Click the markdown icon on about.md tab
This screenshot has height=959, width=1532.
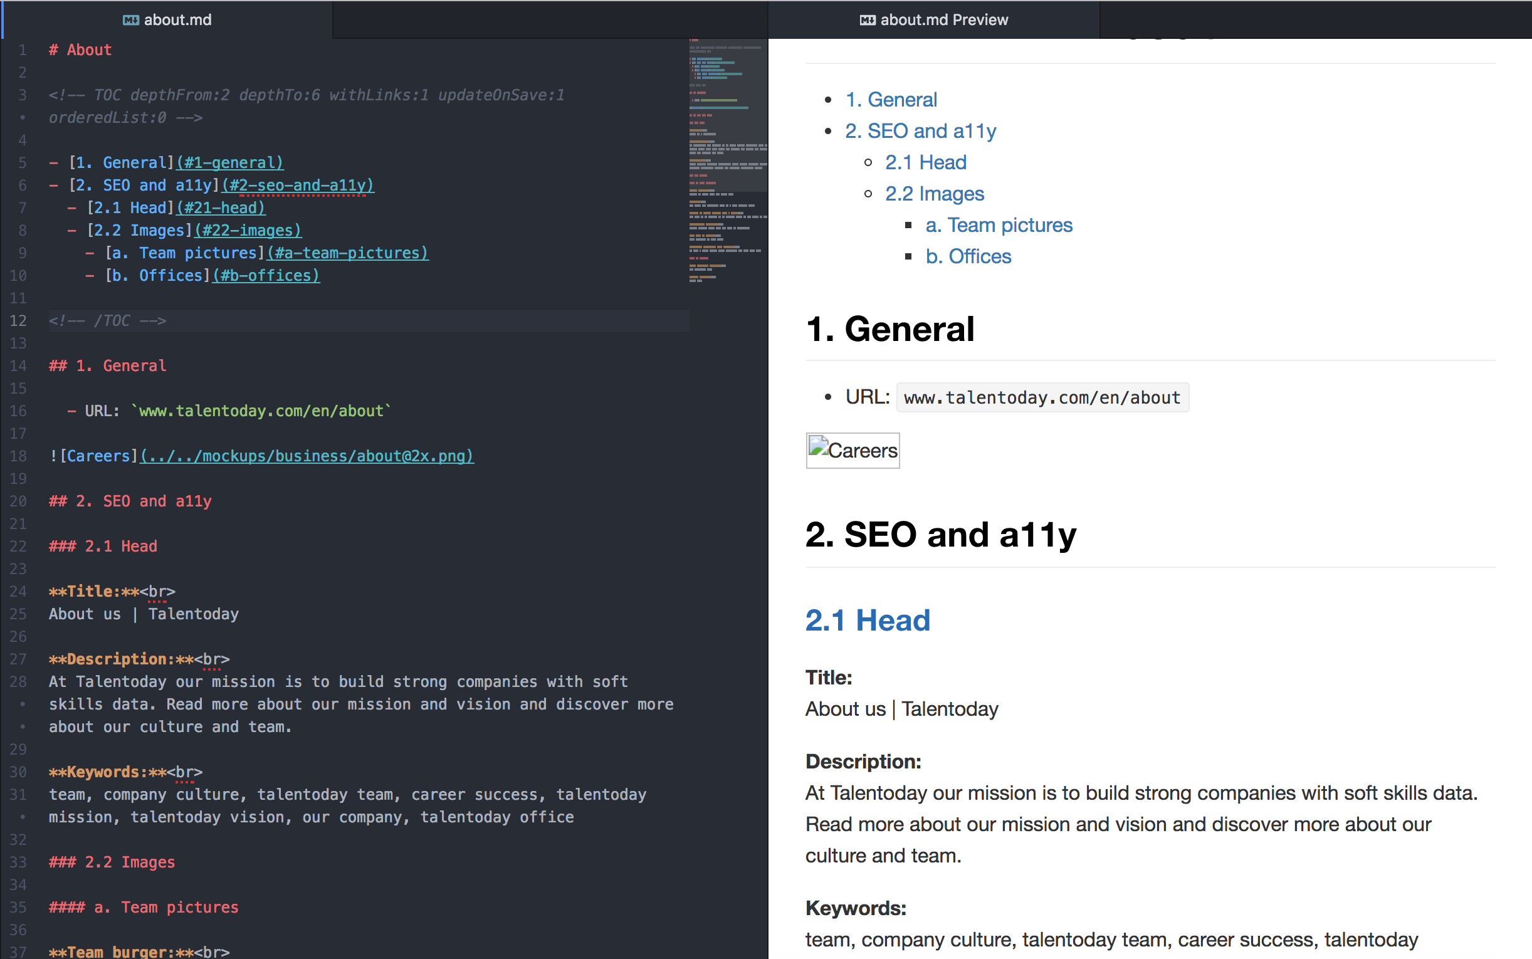click(x=130, y=20)
